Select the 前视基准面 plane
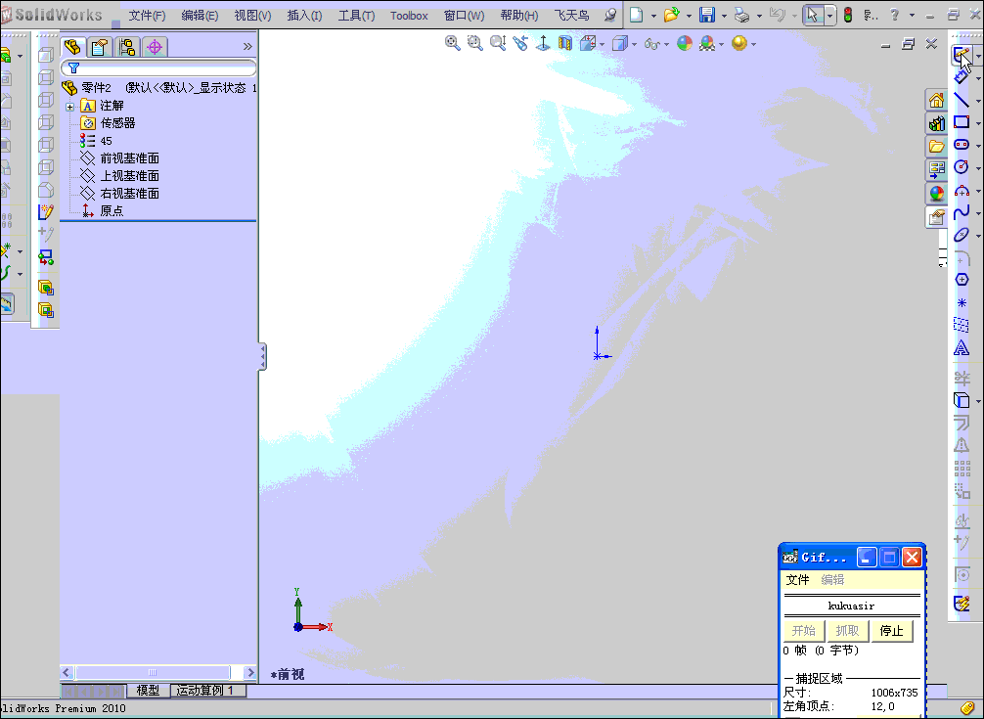The image size is (984, 719). [129, 158]
